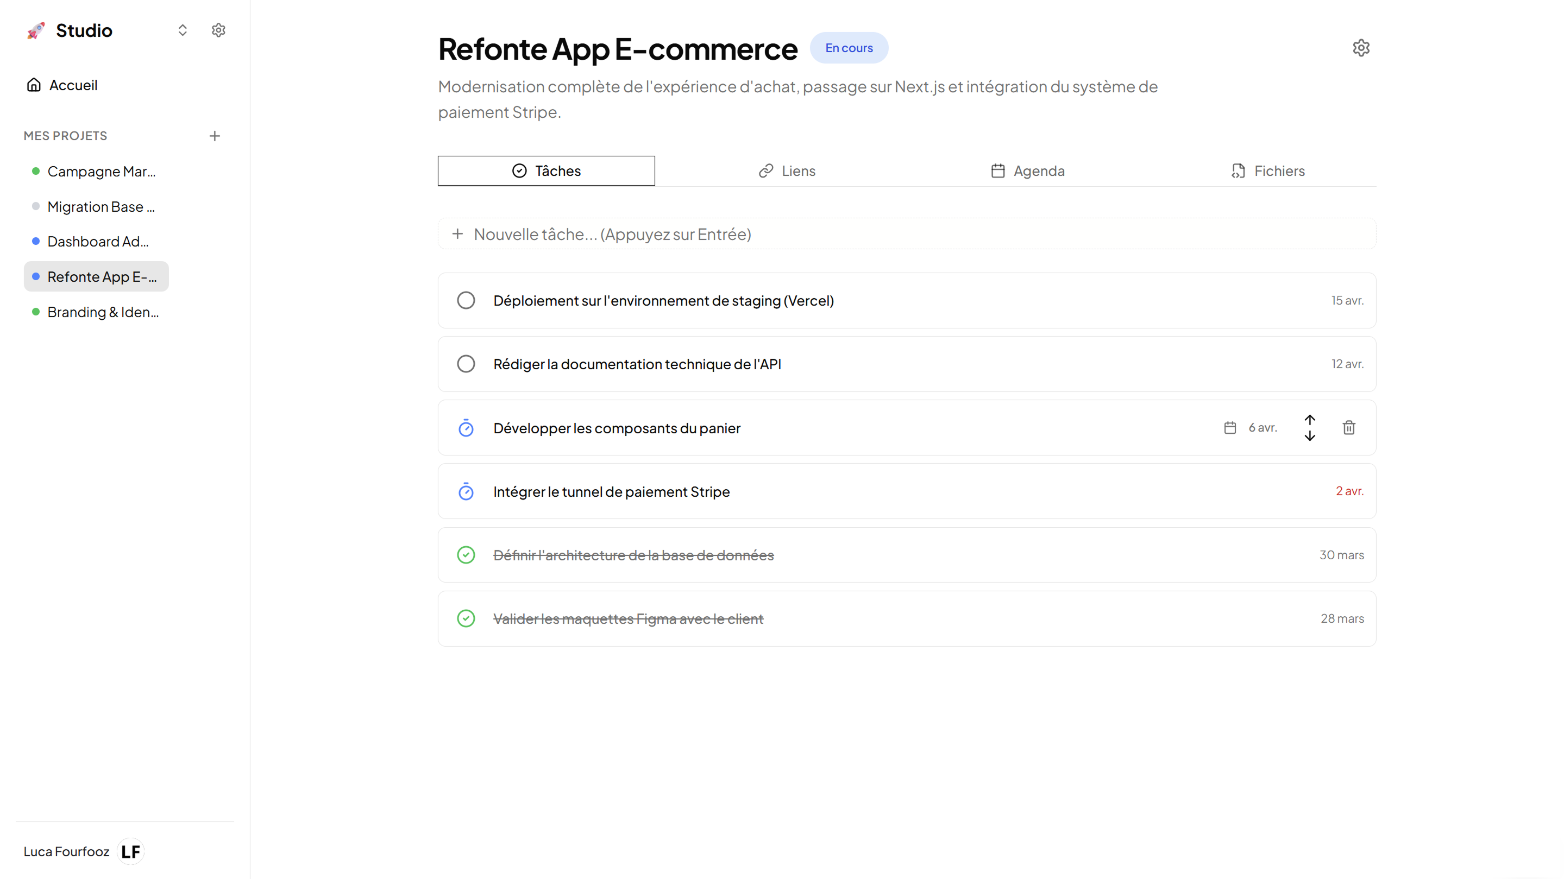Click LF user avatar

130,851
